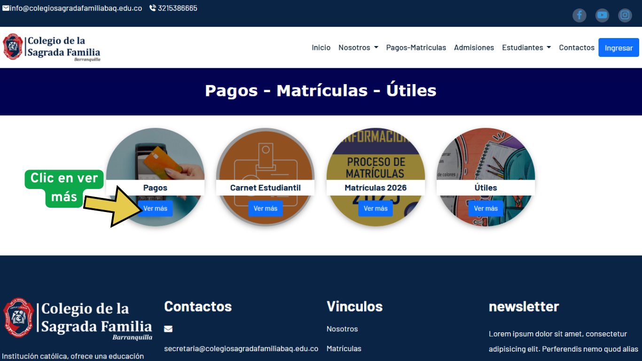Viewport: 642px width, 361px height.
Task: Open the Pagos-Matriculas menu item
Action: (416, 47)
